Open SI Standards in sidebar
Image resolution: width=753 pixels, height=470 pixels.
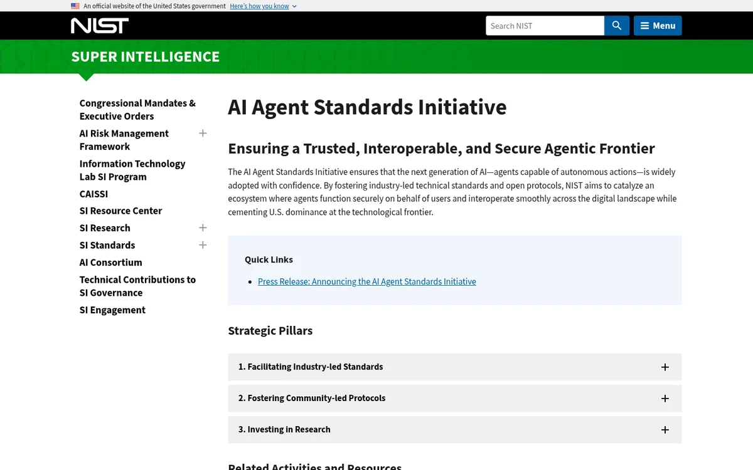pos(107,245)
